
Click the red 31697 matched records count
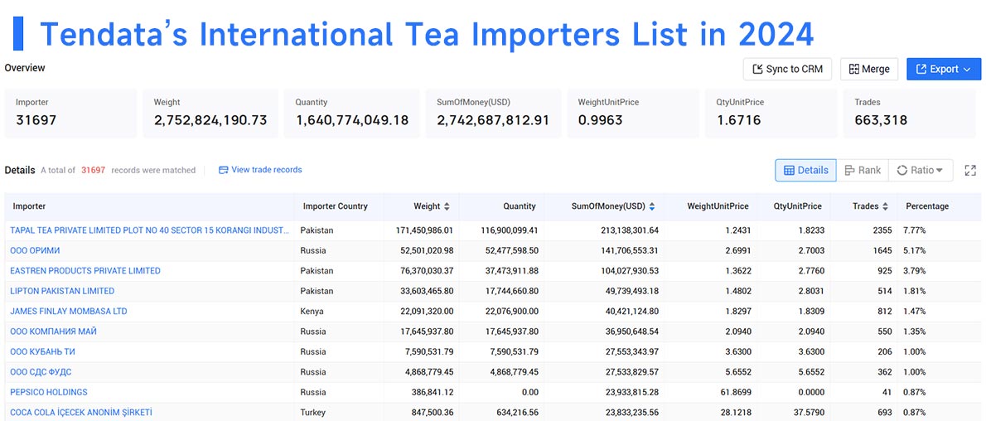pyautogui.click(x=93, y=170)
